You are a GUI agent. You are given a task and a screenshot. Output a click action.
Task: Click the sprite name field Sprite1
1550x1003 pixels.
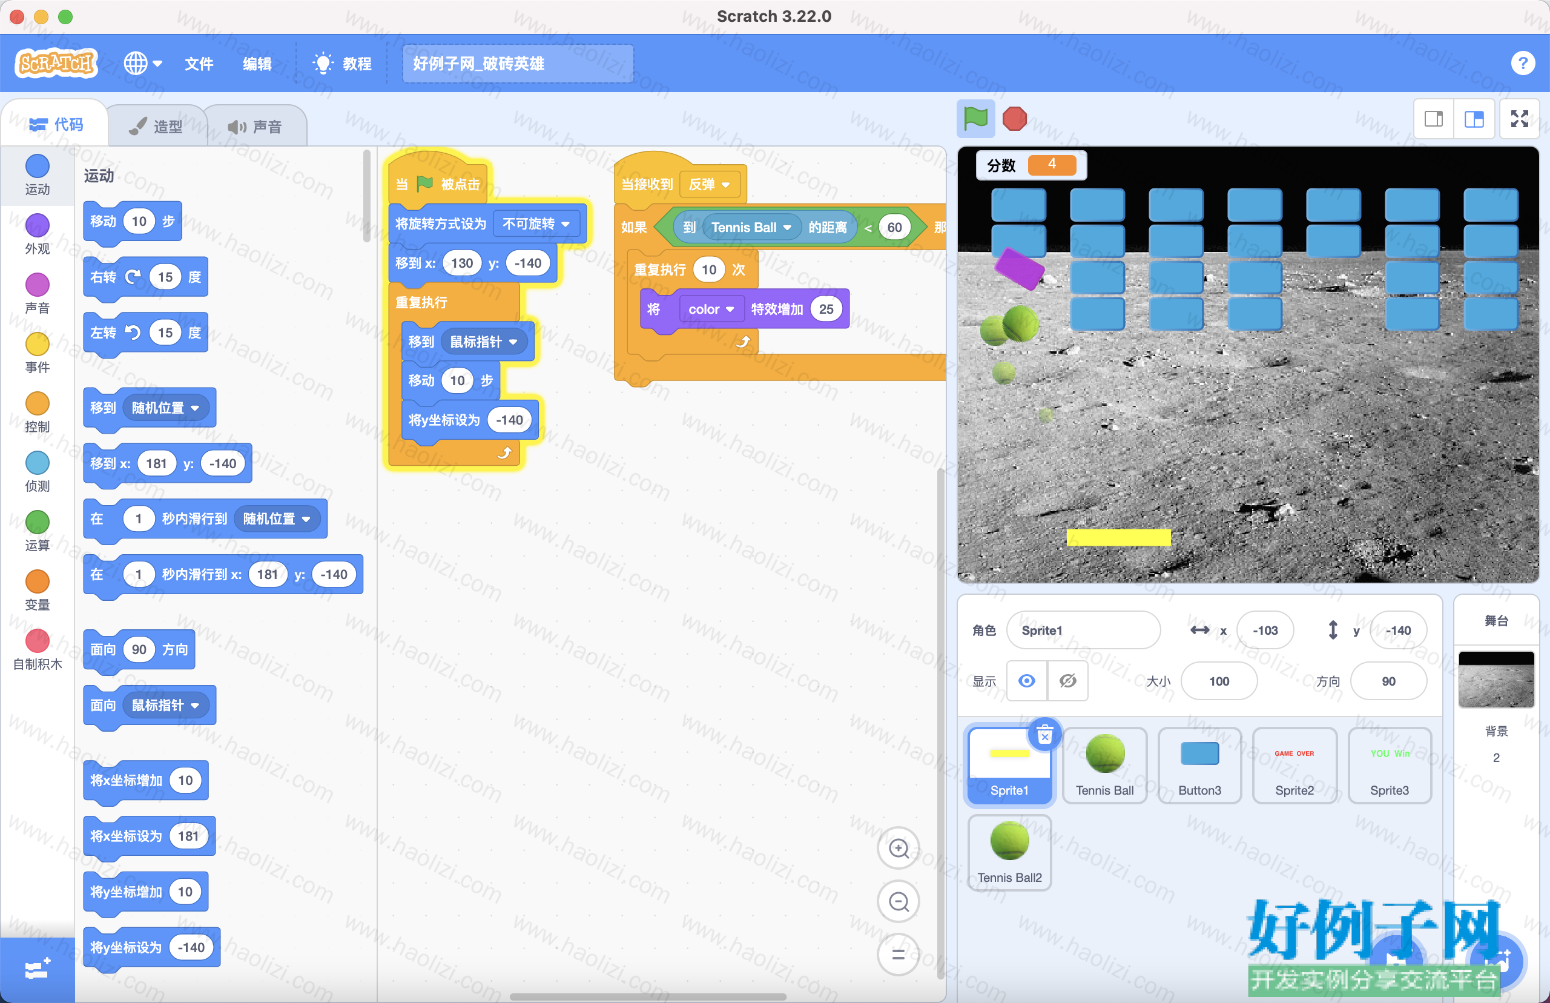click(x=1083, y=630)
